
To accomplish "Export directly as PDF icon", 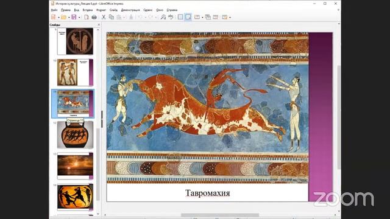I will (x=87, y=17).
